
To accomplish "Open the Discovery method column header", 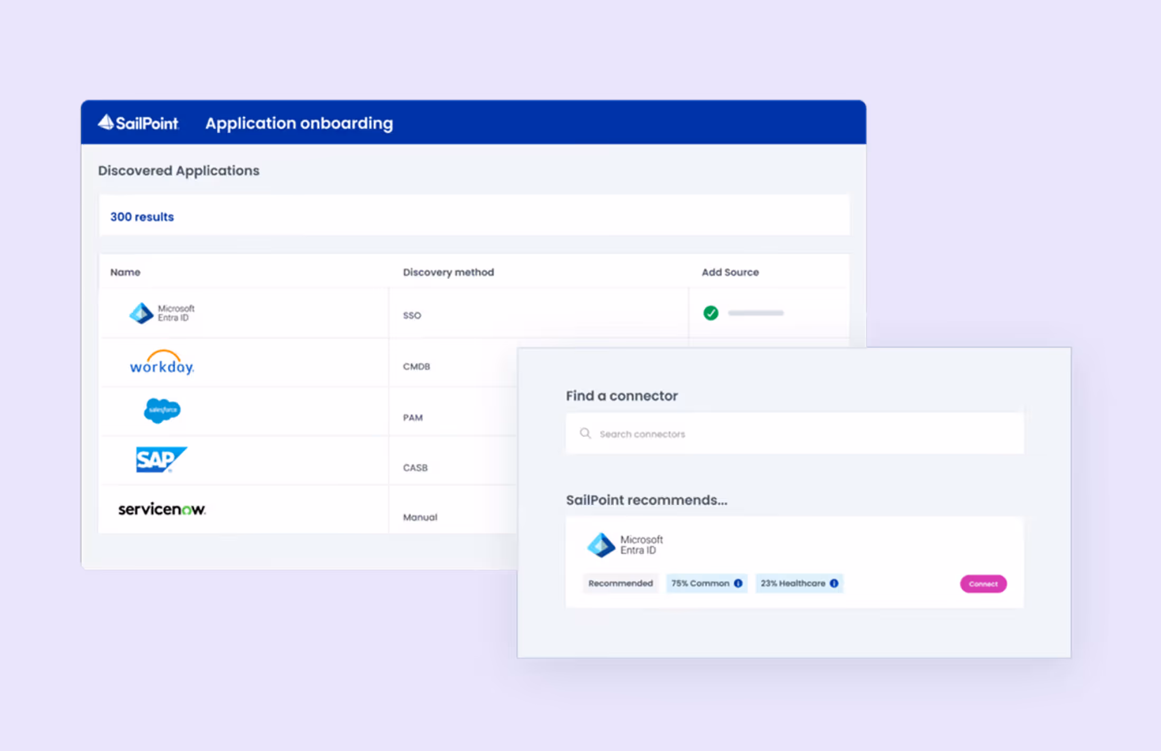I will coord(448,272).
